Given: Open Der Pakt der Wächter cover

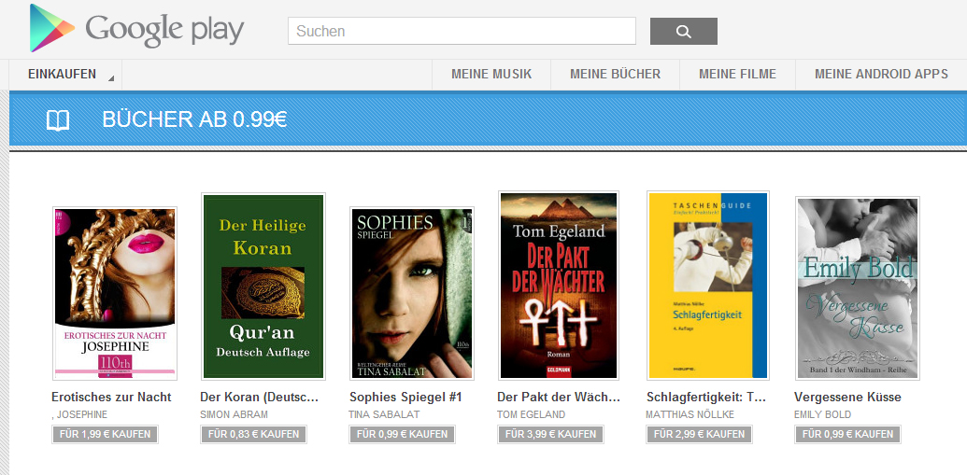Looking at the screenshot, I should [559, 286].
